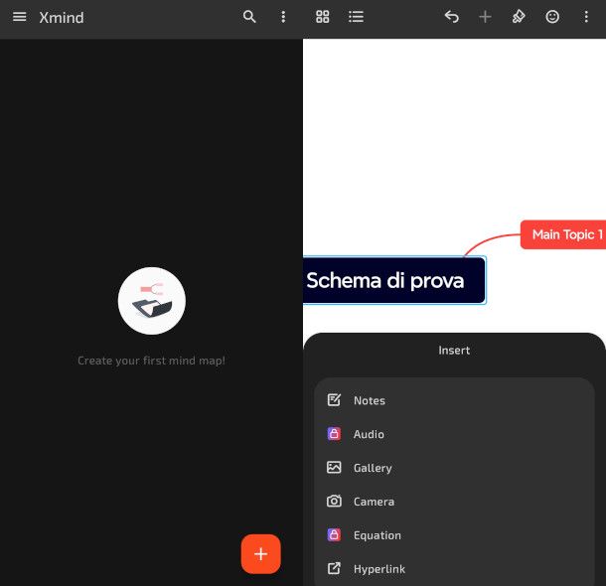606x586 pixels.
Task: Open file list overflow menu beside search
Action: pos(283,17)
